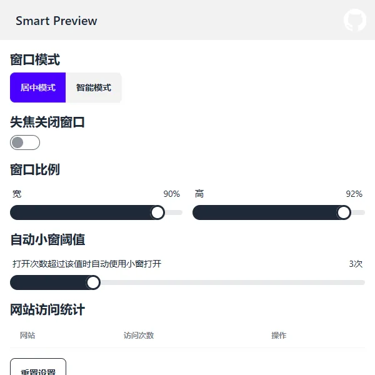Click the 自动小窗阈值 slider handle
The height and width of the screenshot is (375, 375).
tap(93, 282)
